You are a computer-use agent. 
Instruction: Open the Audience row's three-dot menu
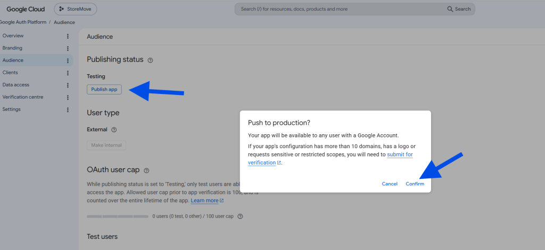click(68, 61)
